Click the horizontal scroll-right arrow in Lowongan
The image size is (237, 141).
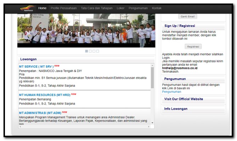point(149,126)
